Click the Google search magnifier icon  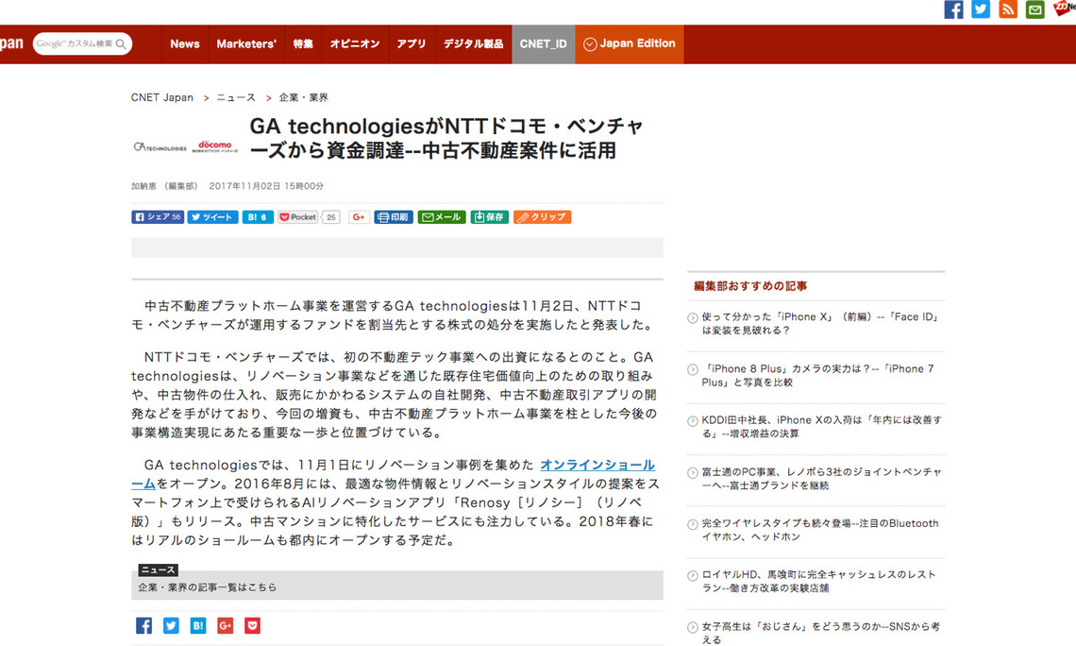(x=122, y=43)
